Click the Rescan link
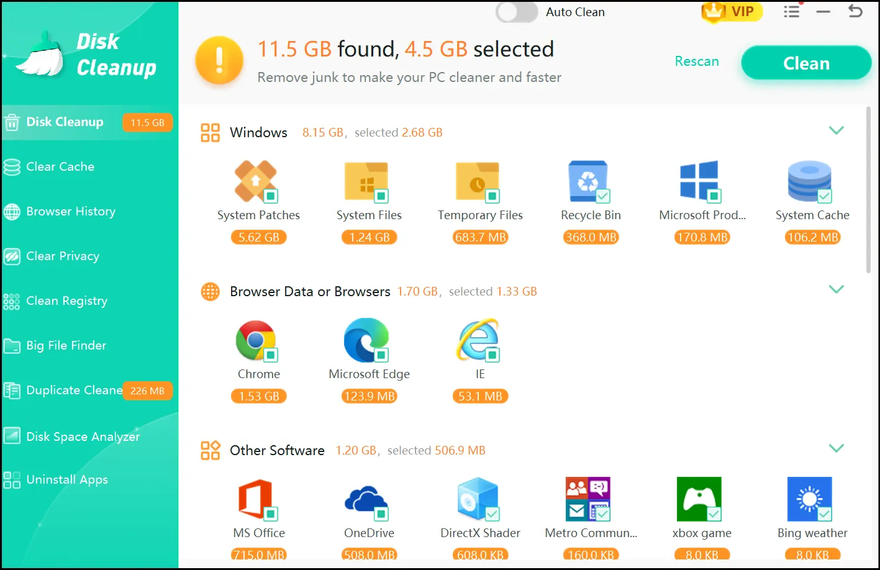This screenshot has width=880, height=570. click(x=697, y=61)
